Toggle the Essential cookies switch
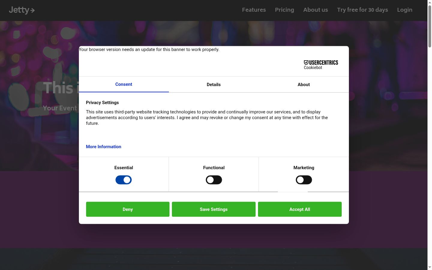 [x=124, y=180]
